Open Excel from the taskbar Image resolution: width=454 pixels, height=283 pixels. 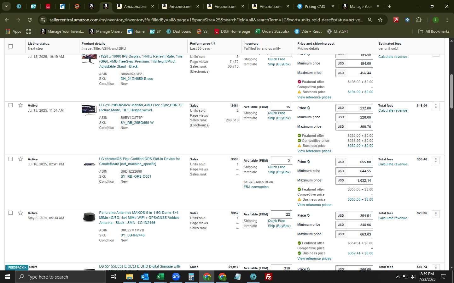pos(160,277)
